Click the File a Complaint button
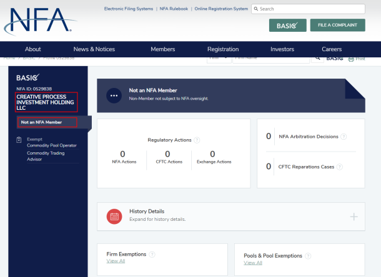 pyautogui.click(x=337, y=25)
